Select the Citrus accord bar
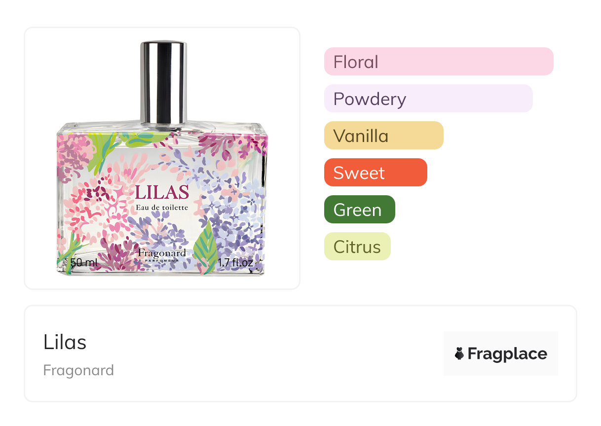This screenshot has height=426, width=601. coord(357,247)
